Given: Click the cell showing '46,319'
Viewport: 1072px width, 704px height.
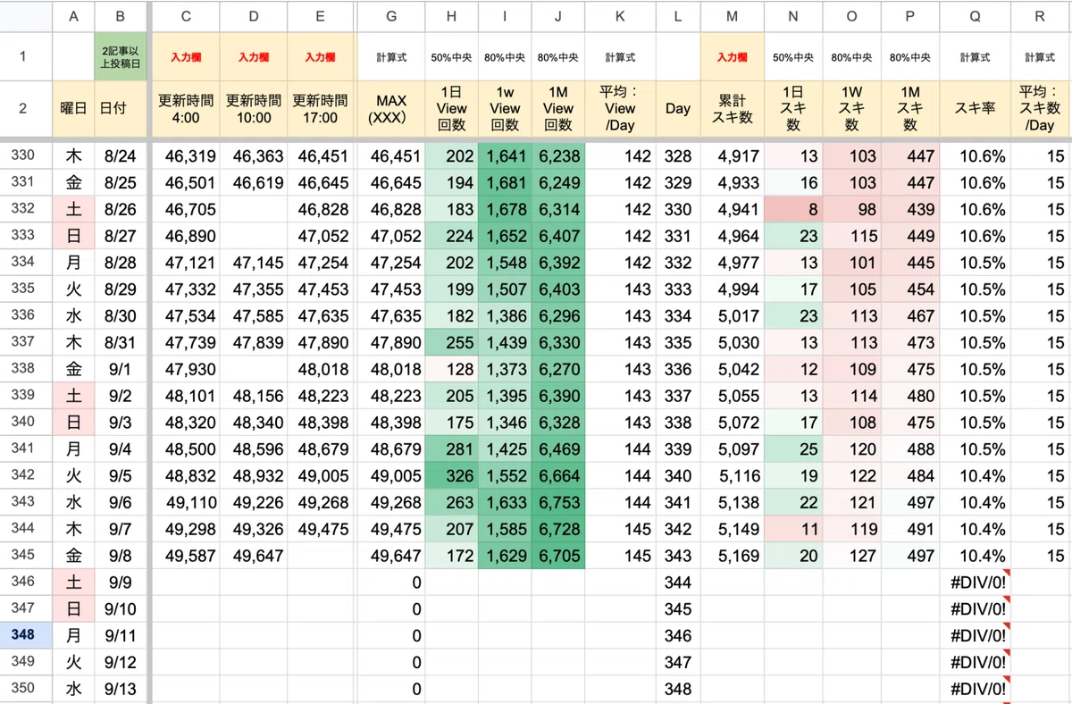Looking at the screenshot, I should click(186, 156).
